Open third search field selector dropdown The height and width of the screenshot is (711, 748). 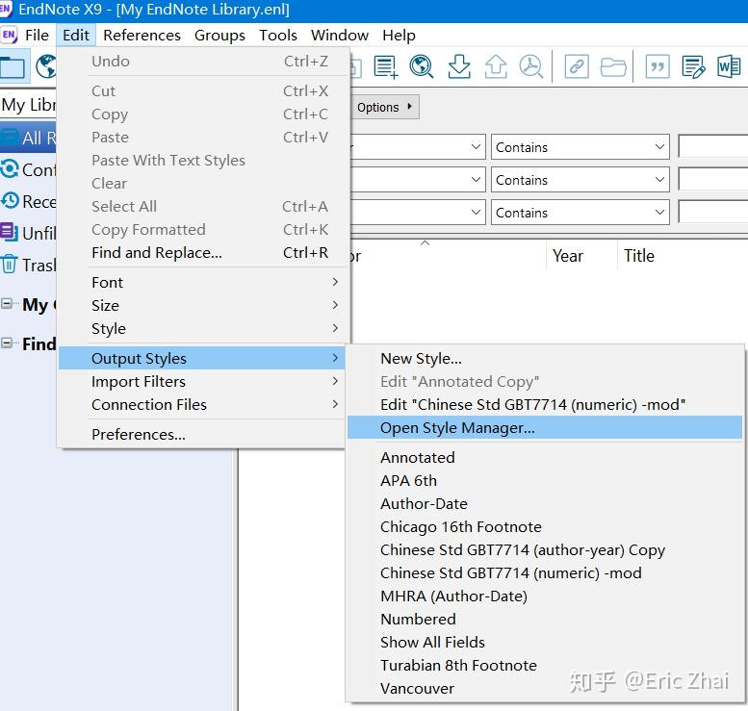(418, 213)
